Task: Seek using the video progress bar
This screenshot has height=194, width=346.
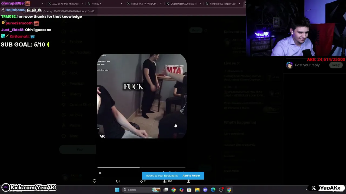Action: click(x=141, y=167)
